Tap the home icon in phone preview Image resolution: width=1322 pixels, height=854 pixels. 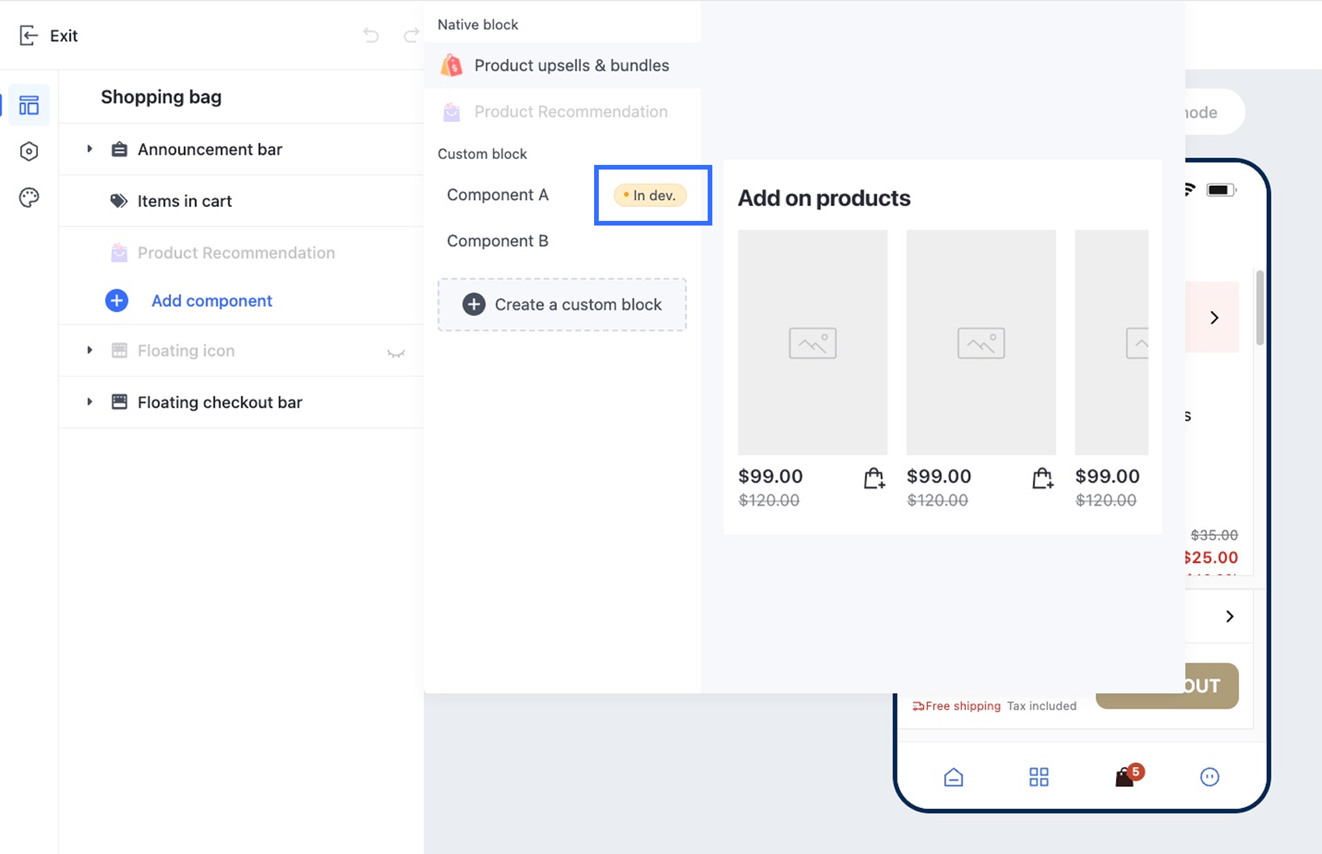pyautogui.click(x=953, y=777)
